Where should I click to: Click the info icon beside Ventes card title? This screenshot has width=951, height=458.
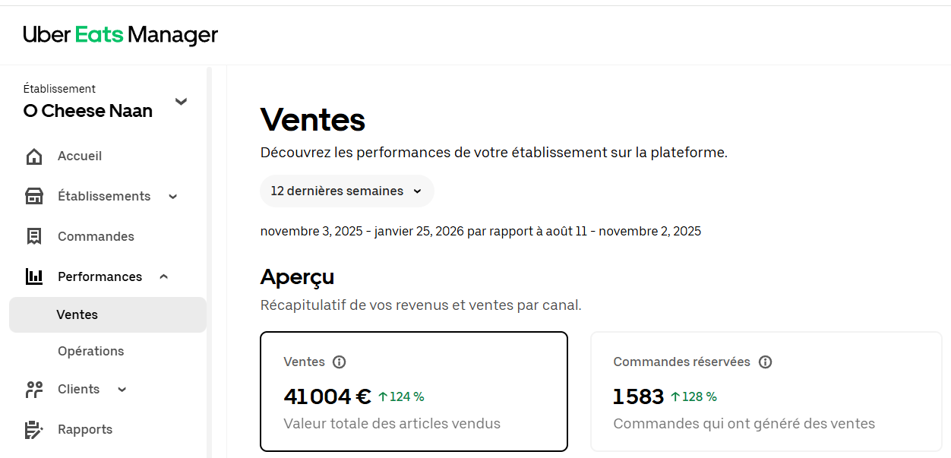click(x=340, y=362)
